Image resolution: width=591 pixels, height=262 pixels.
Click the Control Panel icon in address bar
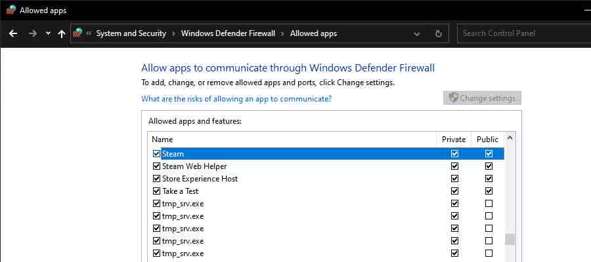(77, 33)
